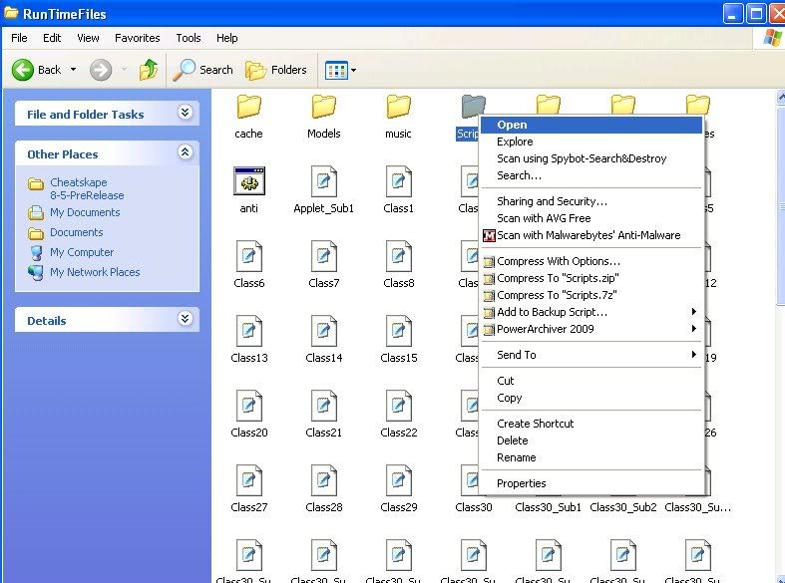The height and width of the screenshot is (583, 785).
Task: Open the Views dropdown in toolbar
Action: point(340,70)
